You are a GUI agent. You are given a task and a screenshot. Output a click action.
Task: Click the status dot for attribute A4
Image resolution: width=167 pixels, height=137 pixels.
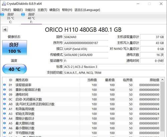click(4, 118)
